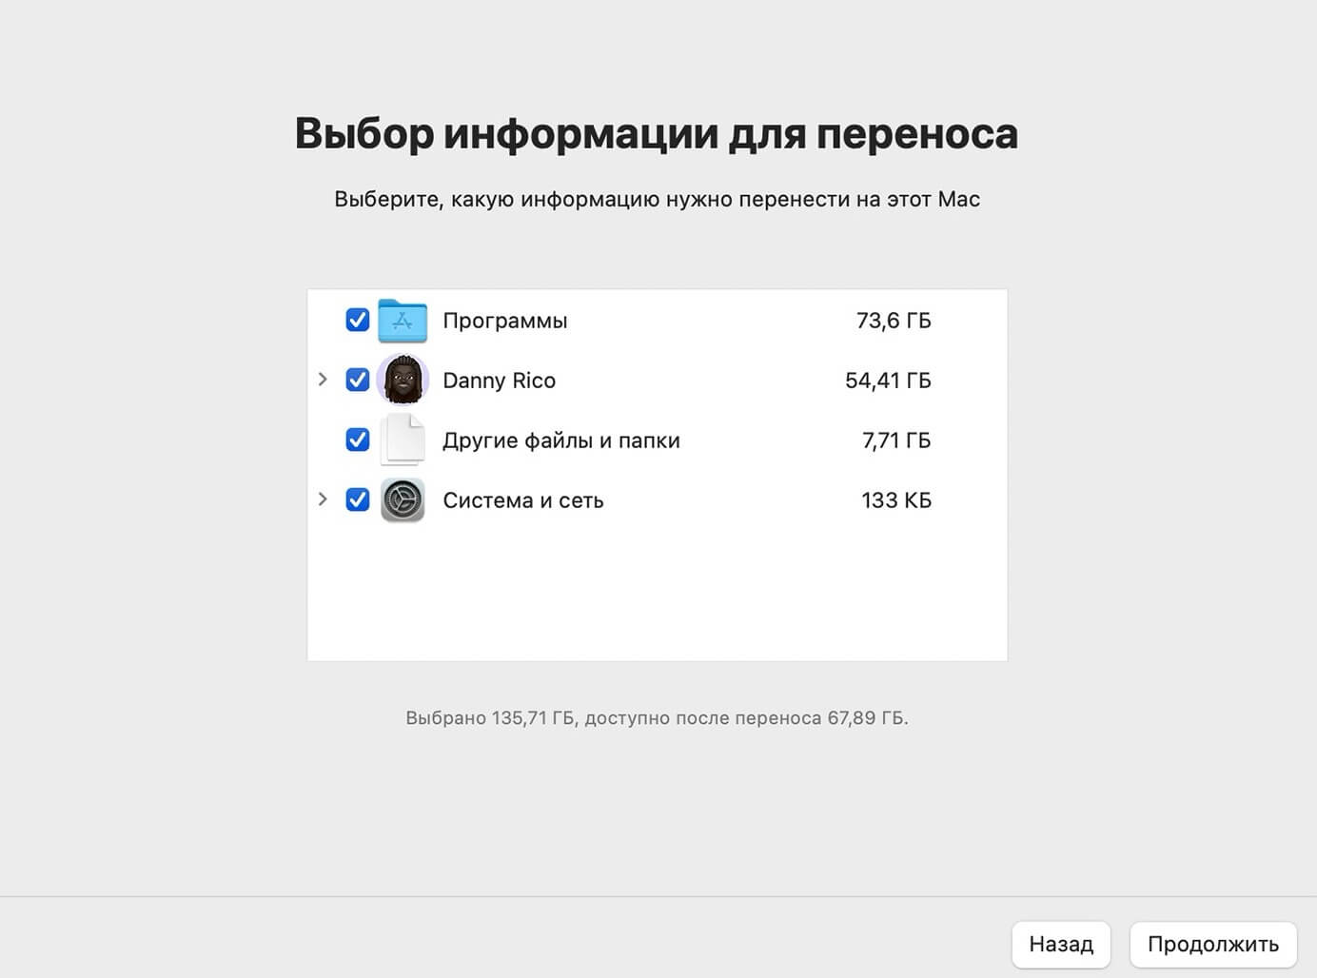Uncheck the Программы checkbox

(x=357, y=321)
